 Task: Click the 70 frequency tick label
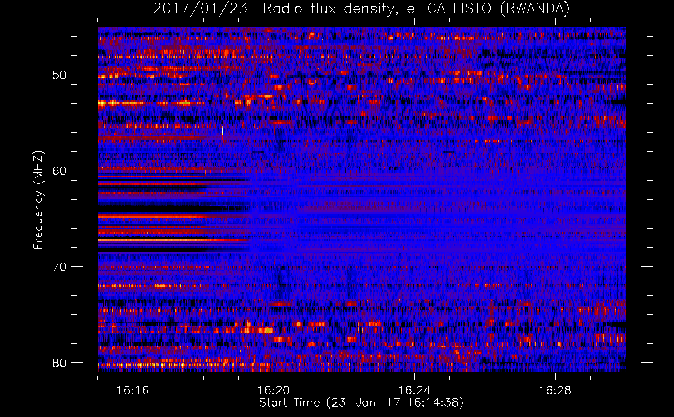60,267
